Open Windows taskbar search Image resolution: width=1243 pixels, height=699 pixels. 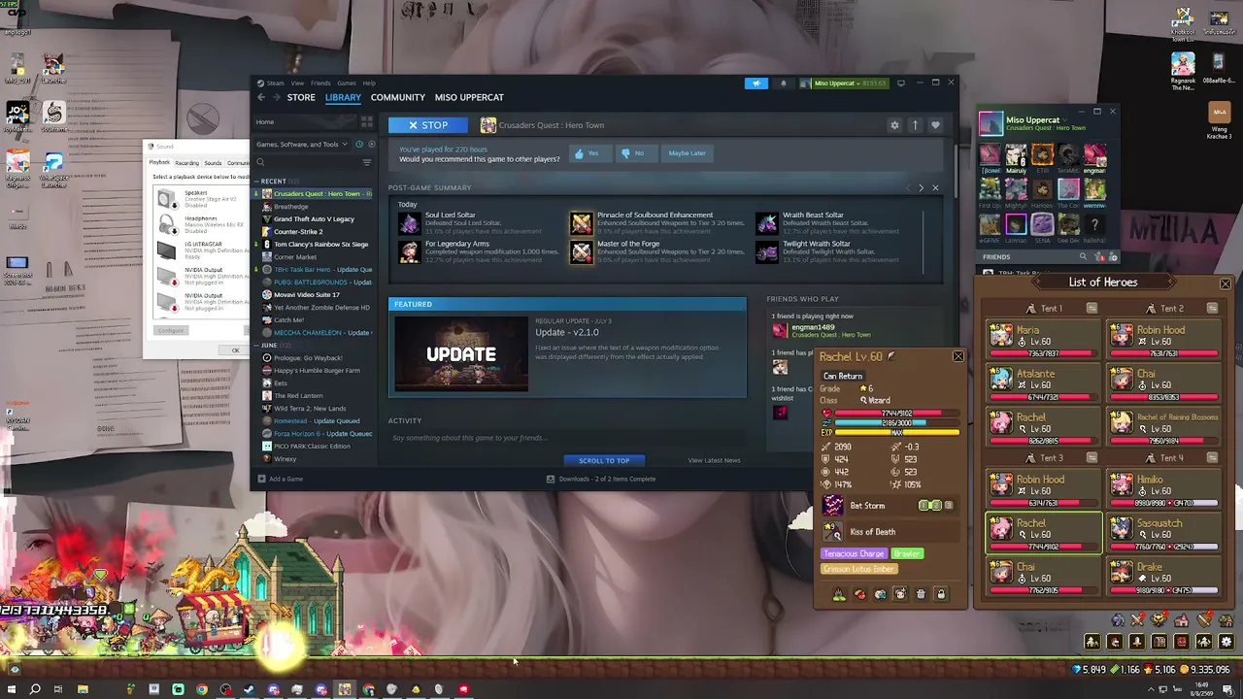[x=35, y=689]
